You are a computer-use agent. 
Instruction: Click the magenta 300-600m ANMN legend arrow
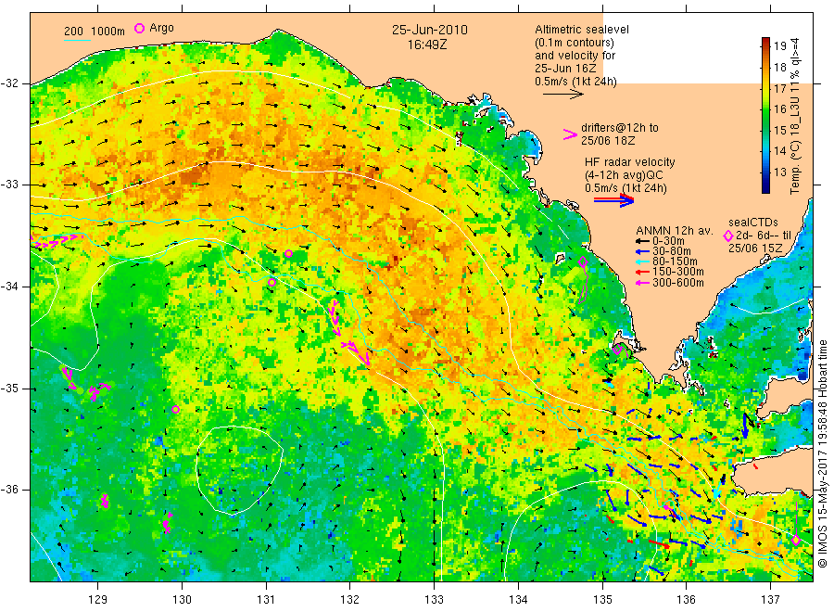click(x=642, y=283)
